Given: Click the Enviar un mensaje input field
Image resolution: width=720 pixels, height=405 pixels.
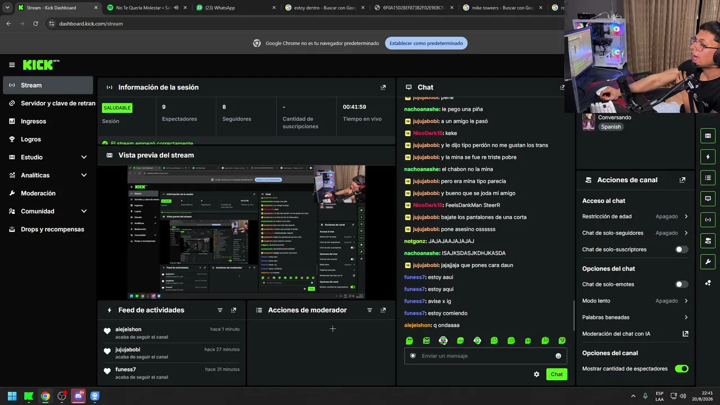Looking at the screenshot, I should pos(485,355).
